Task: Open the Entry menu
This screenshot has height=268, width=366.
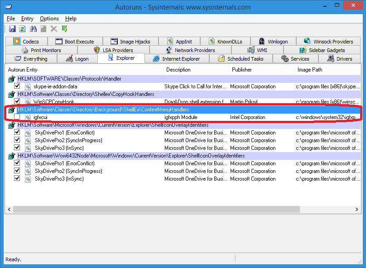Action: [27, 19]
